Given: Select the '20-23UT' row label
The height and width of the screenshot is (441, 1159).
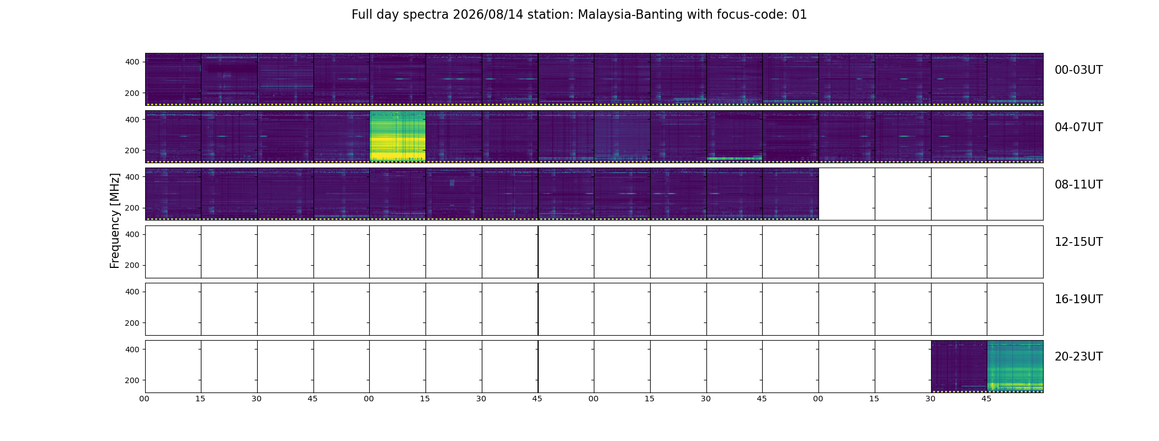Looking at the screenshot, I should (1078, 357).
